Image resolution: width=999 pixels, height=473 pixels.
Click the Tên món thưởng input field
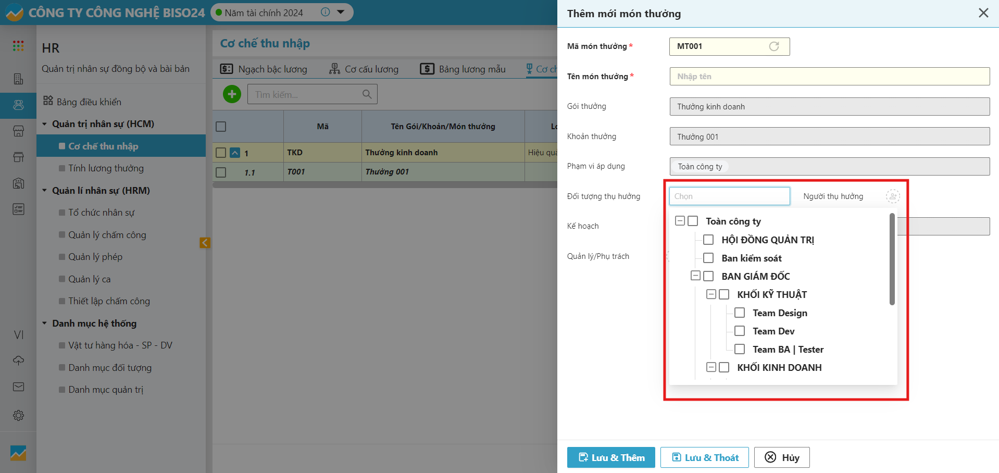click(x=829, y=77)
